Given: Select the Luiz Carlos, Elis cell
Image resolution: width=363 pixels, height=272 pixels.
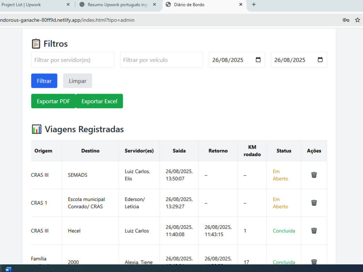Looking at the screenshot, I should pyautogui.click(x=139, y=175).
